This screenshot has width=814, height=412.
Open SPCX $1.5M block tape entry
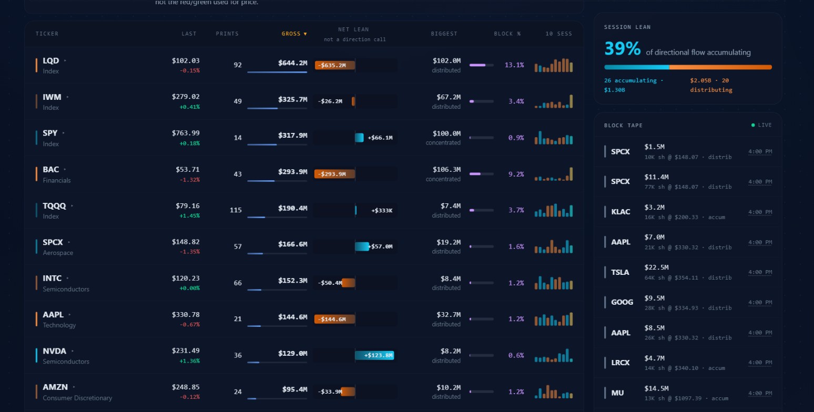pos(688,152)
